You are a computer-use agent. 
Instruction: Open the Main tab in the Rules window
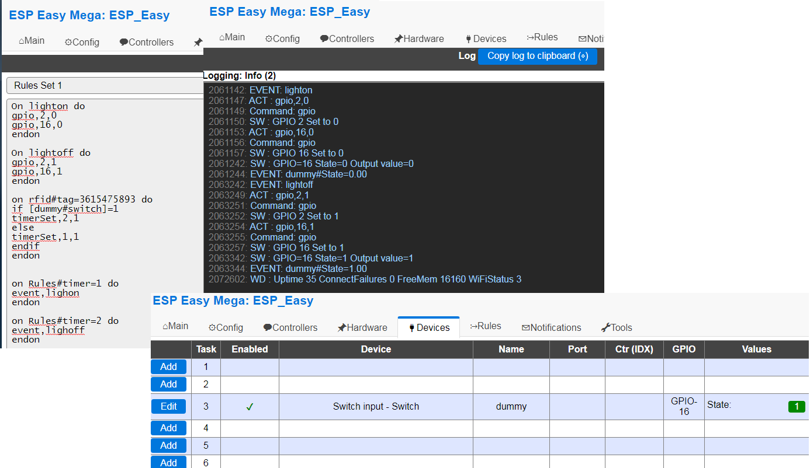pos(32,41)
